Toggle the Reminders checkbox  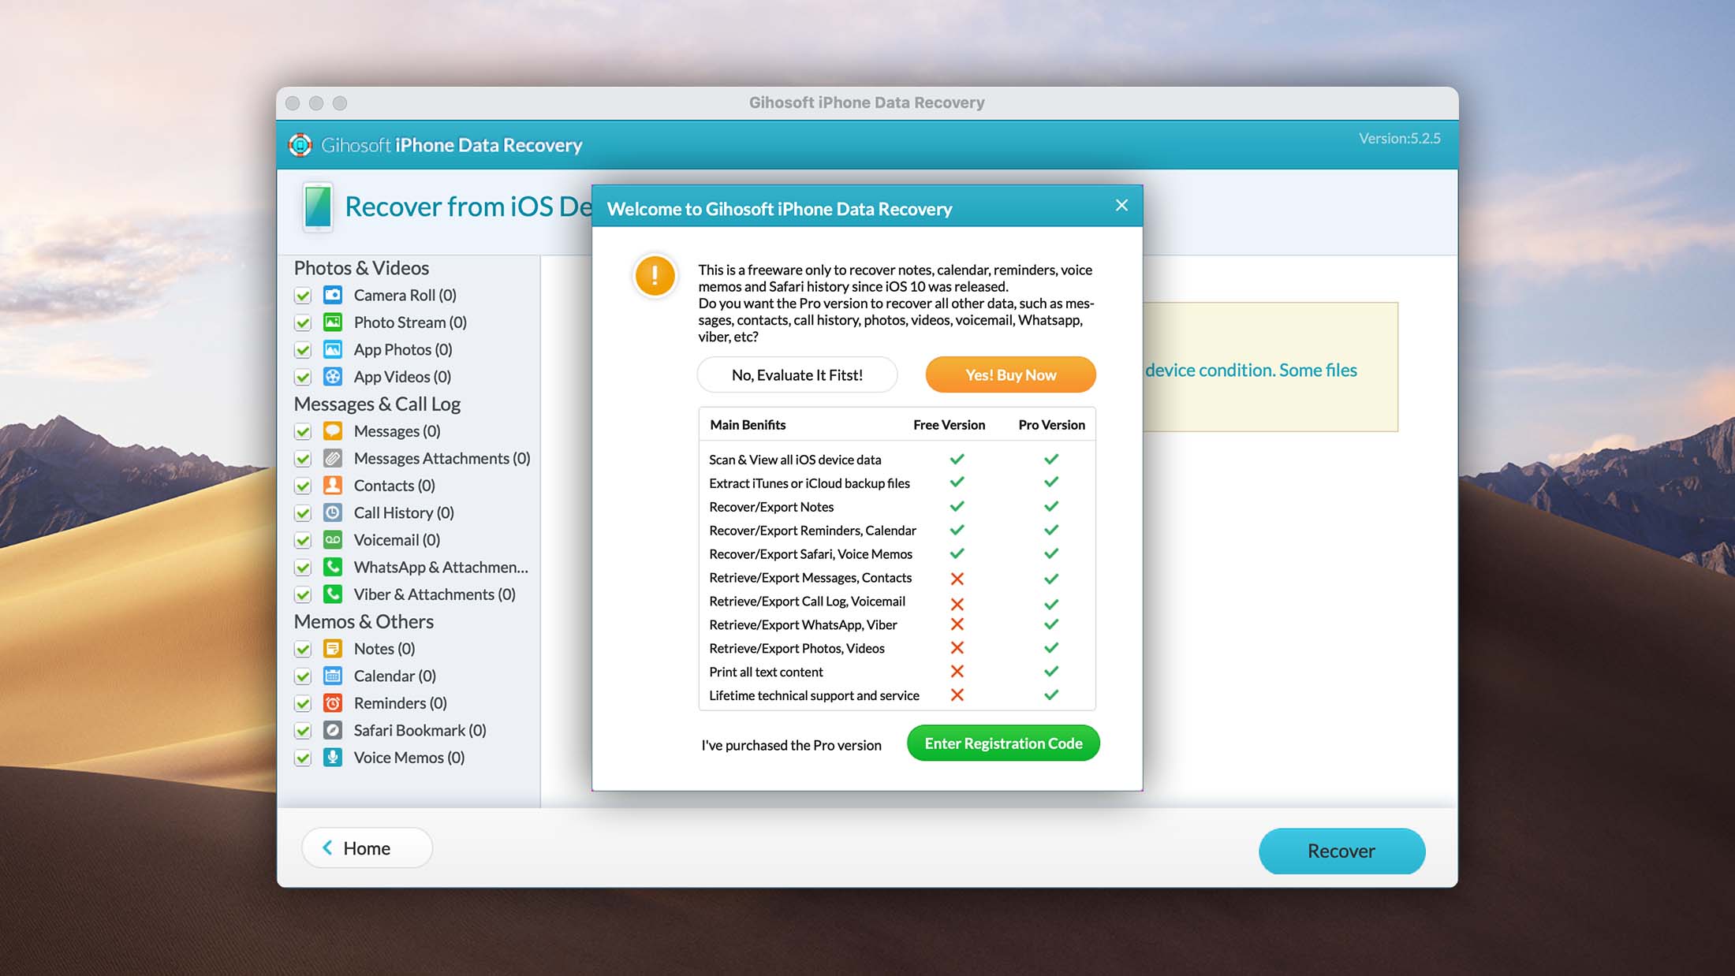click(x=303, y=704)
